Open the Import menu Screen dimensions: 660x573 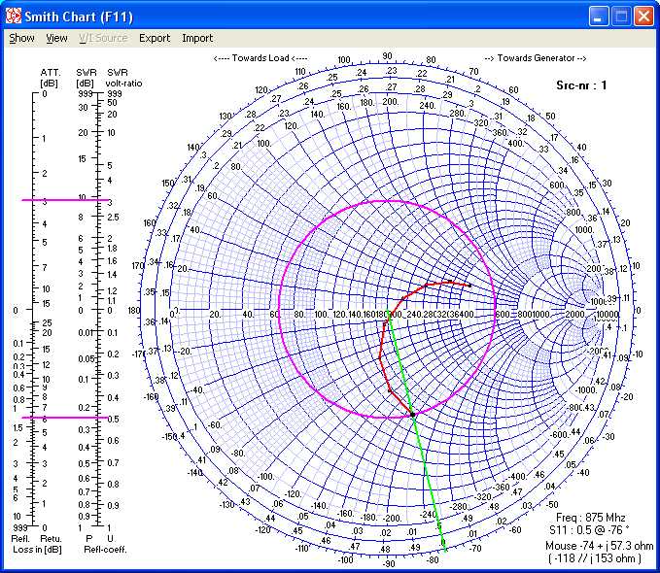click(x=197, y=38)
